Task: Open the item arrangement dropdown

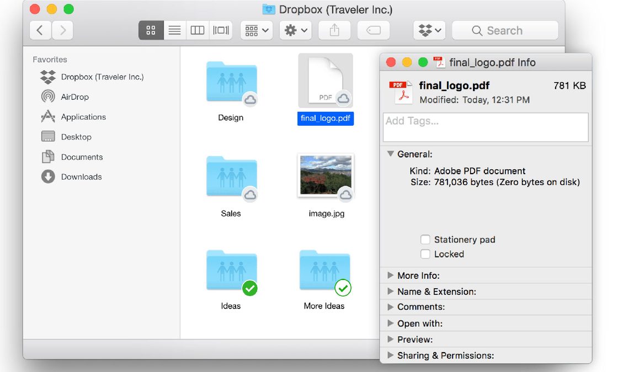Action: pos(257,30)
